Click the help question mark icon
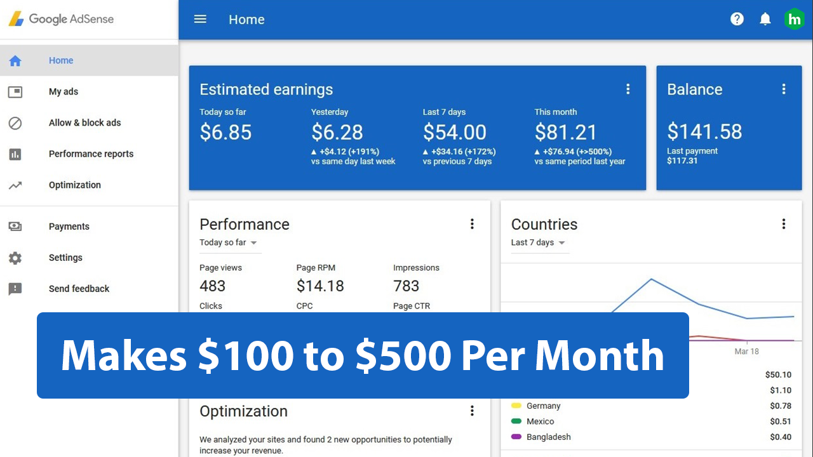This screenshot has height=457, width=813. point(737,19)
